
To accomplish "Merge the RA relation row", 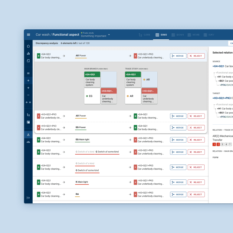I will click(x=178, y=194).
